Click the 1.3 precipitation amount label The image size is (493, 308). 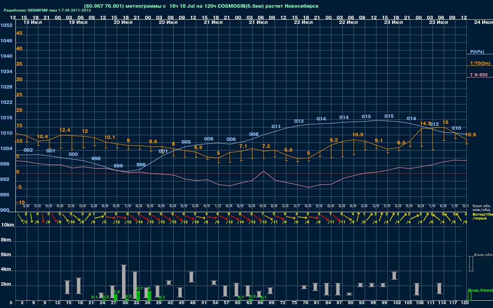[117, 292]
